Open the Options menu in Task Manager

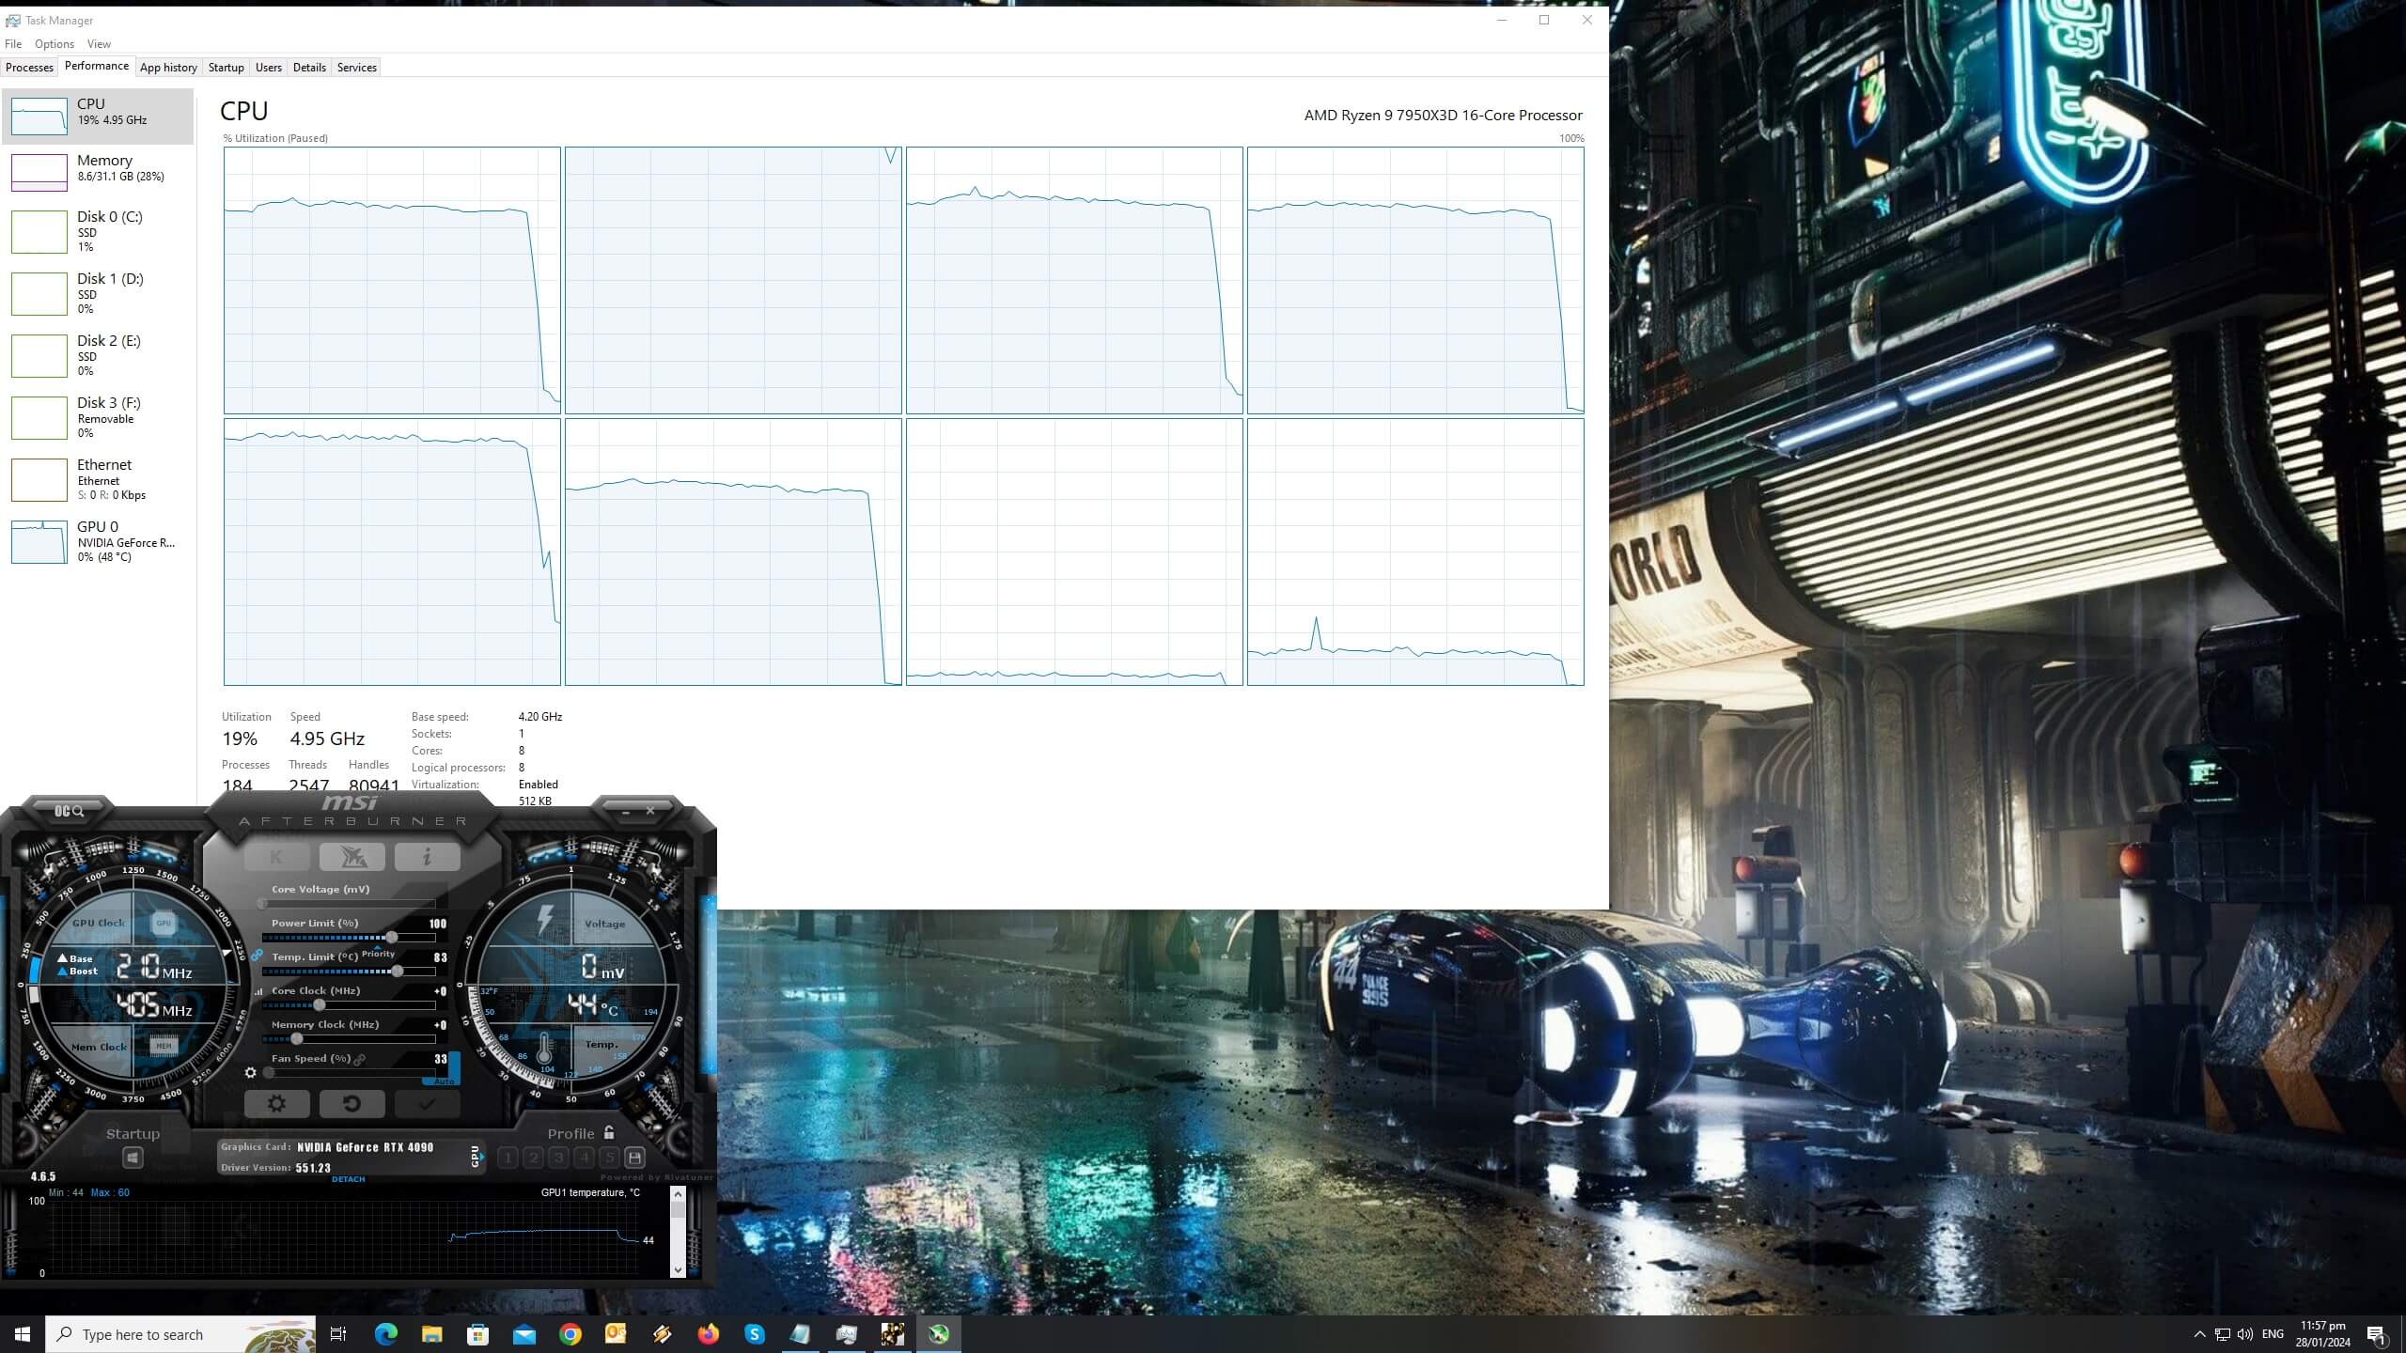[x=54, y=44]
